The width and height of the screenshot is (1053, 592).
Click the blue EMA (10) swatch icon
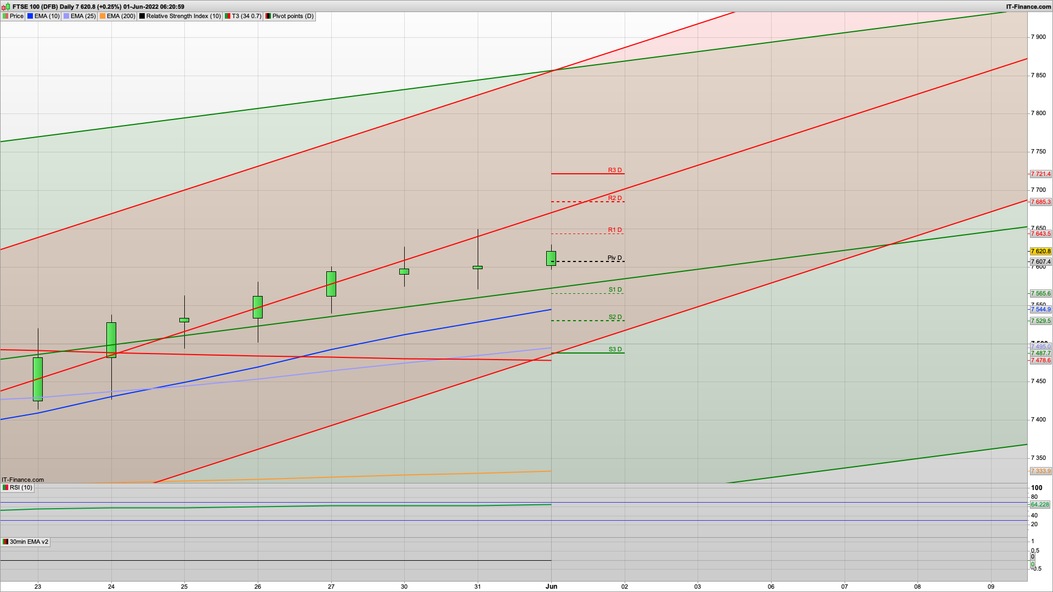(30, 16)
